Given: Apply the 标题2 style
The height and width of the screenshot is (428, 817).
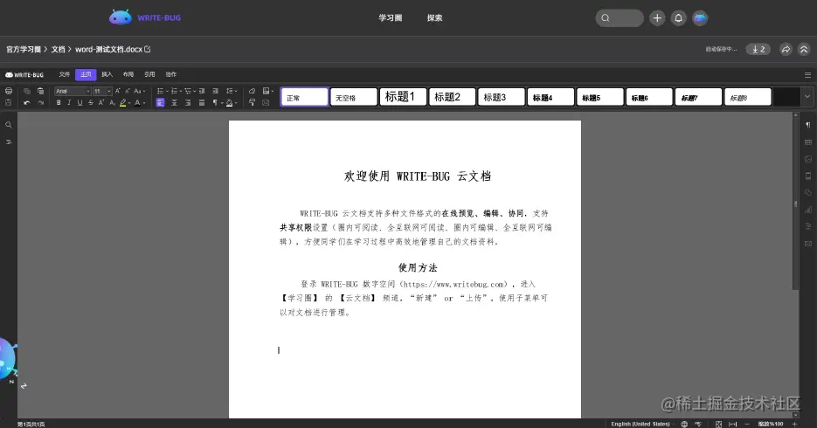Looking at the screenshot, I should pyautogui.click(x=453, y=97).
